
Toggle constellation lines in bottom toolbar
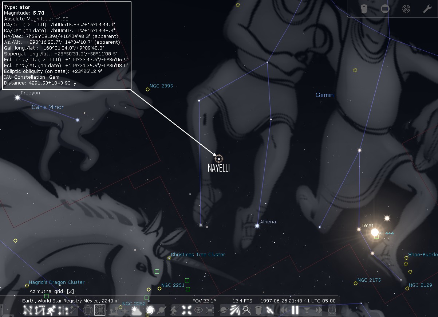(x=28, y=310)
